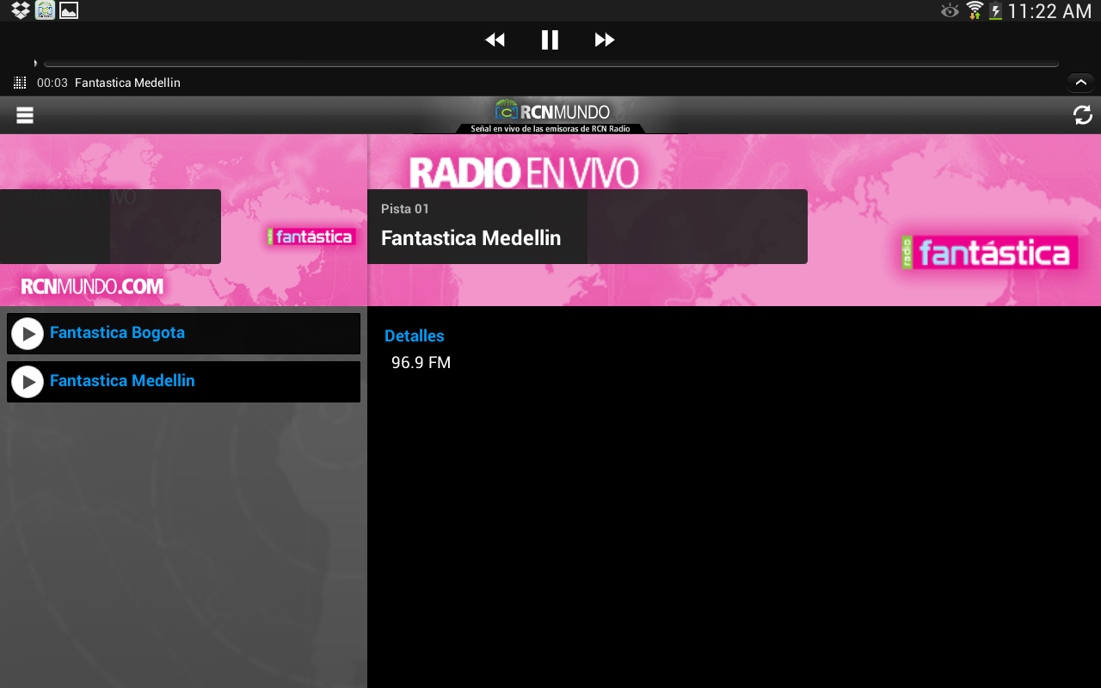Select the Fantastica Medellin station in the list
The width and height of the screenshot is (1101, 688).
point(122,381)
